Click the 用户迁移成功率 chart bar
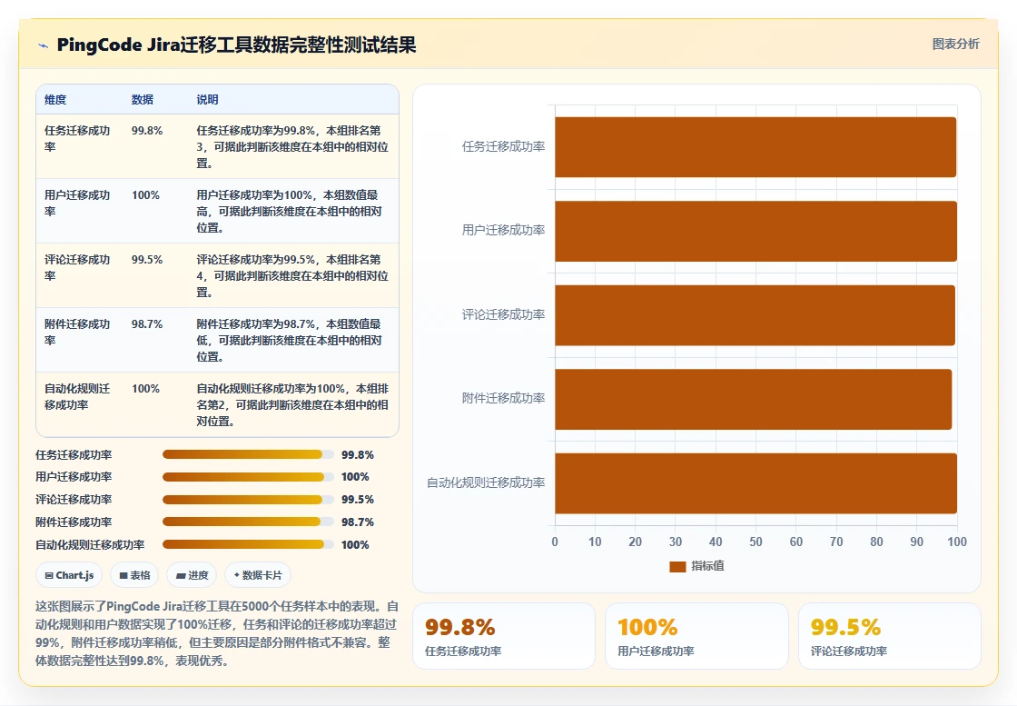 point(755,231)
